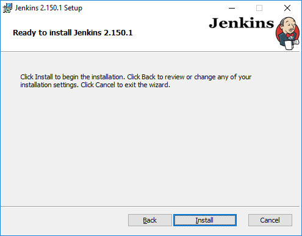Click the Jenkins butler mascot logo

[287, 34]
